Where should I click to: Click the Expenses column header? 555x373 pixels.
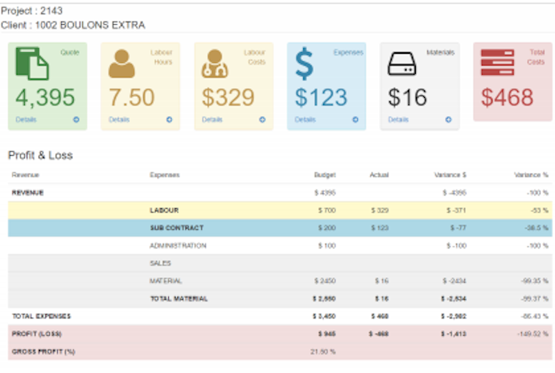point(165,175)
